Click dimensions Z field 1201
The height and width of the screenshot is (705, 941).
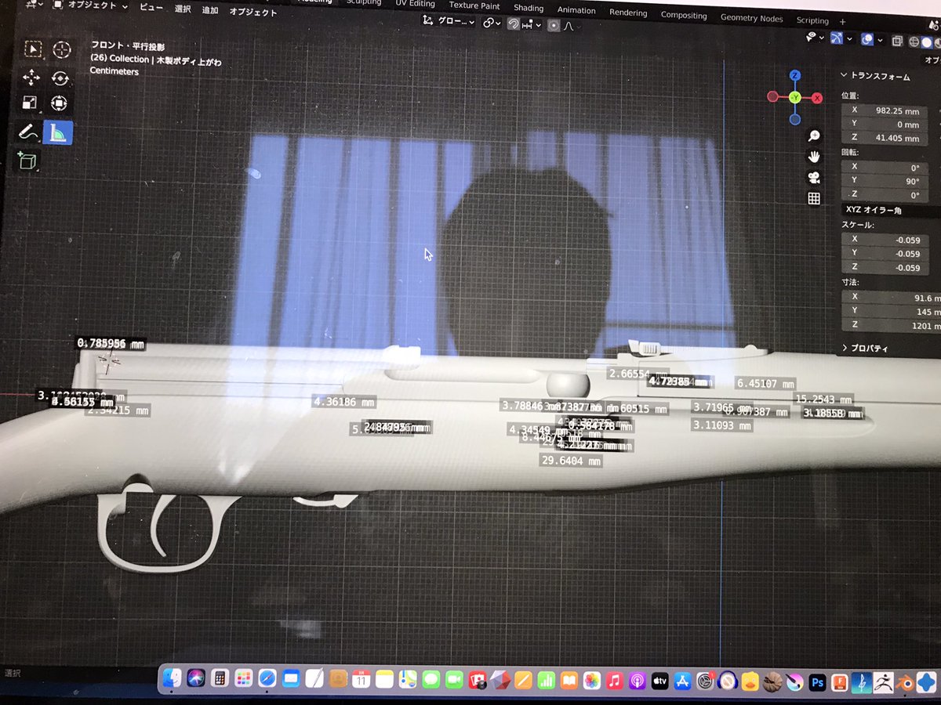[x=890, y=325]
